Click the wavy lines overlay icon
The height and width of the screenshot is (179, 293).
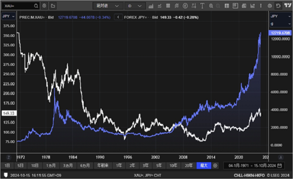tap(177, 6)
